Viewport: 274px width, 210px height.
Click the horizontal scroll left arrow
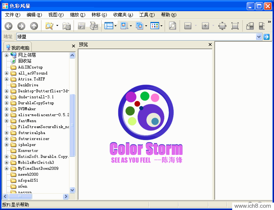5,196
